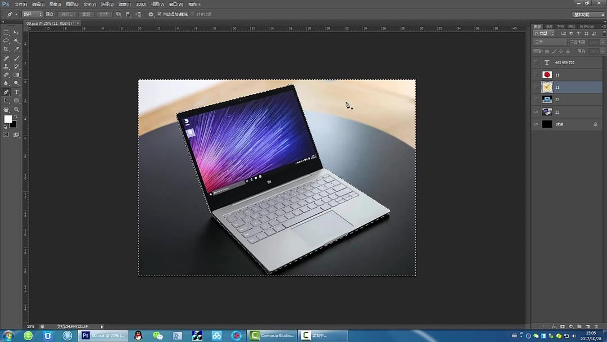
Task: Show the hidden text layer 463 959 720
Action: point(536,62)
